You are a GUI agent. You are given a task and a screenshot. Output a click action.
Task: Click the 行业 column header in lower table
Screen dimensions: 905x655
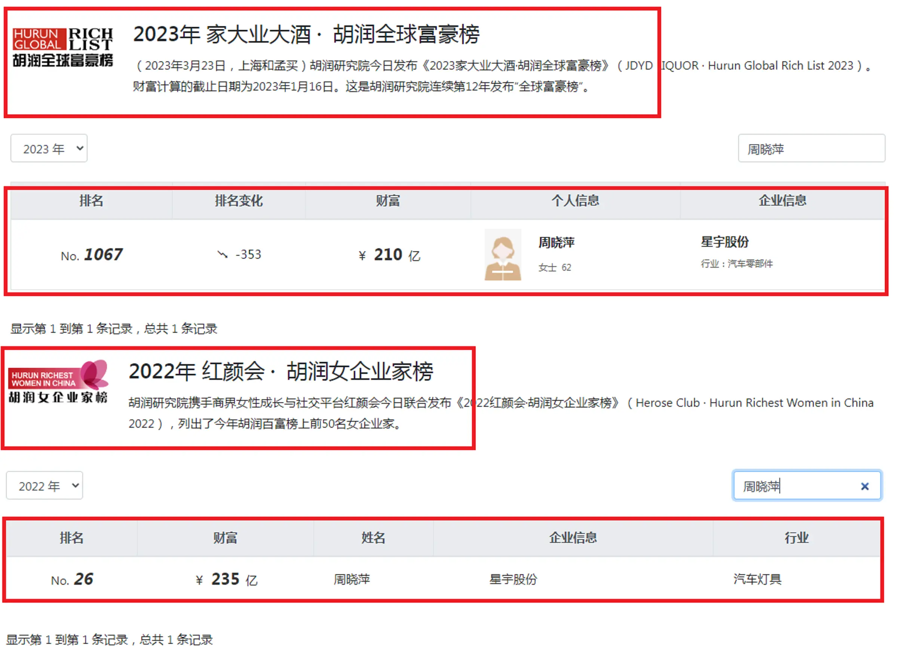[797, 538]
